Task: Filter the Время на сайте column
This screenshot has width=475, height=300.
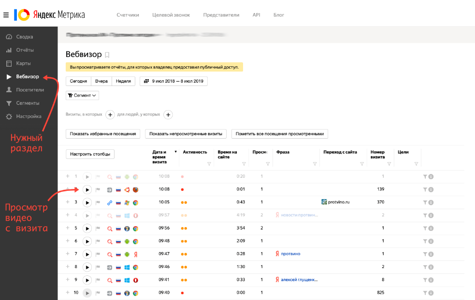Action: 244,164
